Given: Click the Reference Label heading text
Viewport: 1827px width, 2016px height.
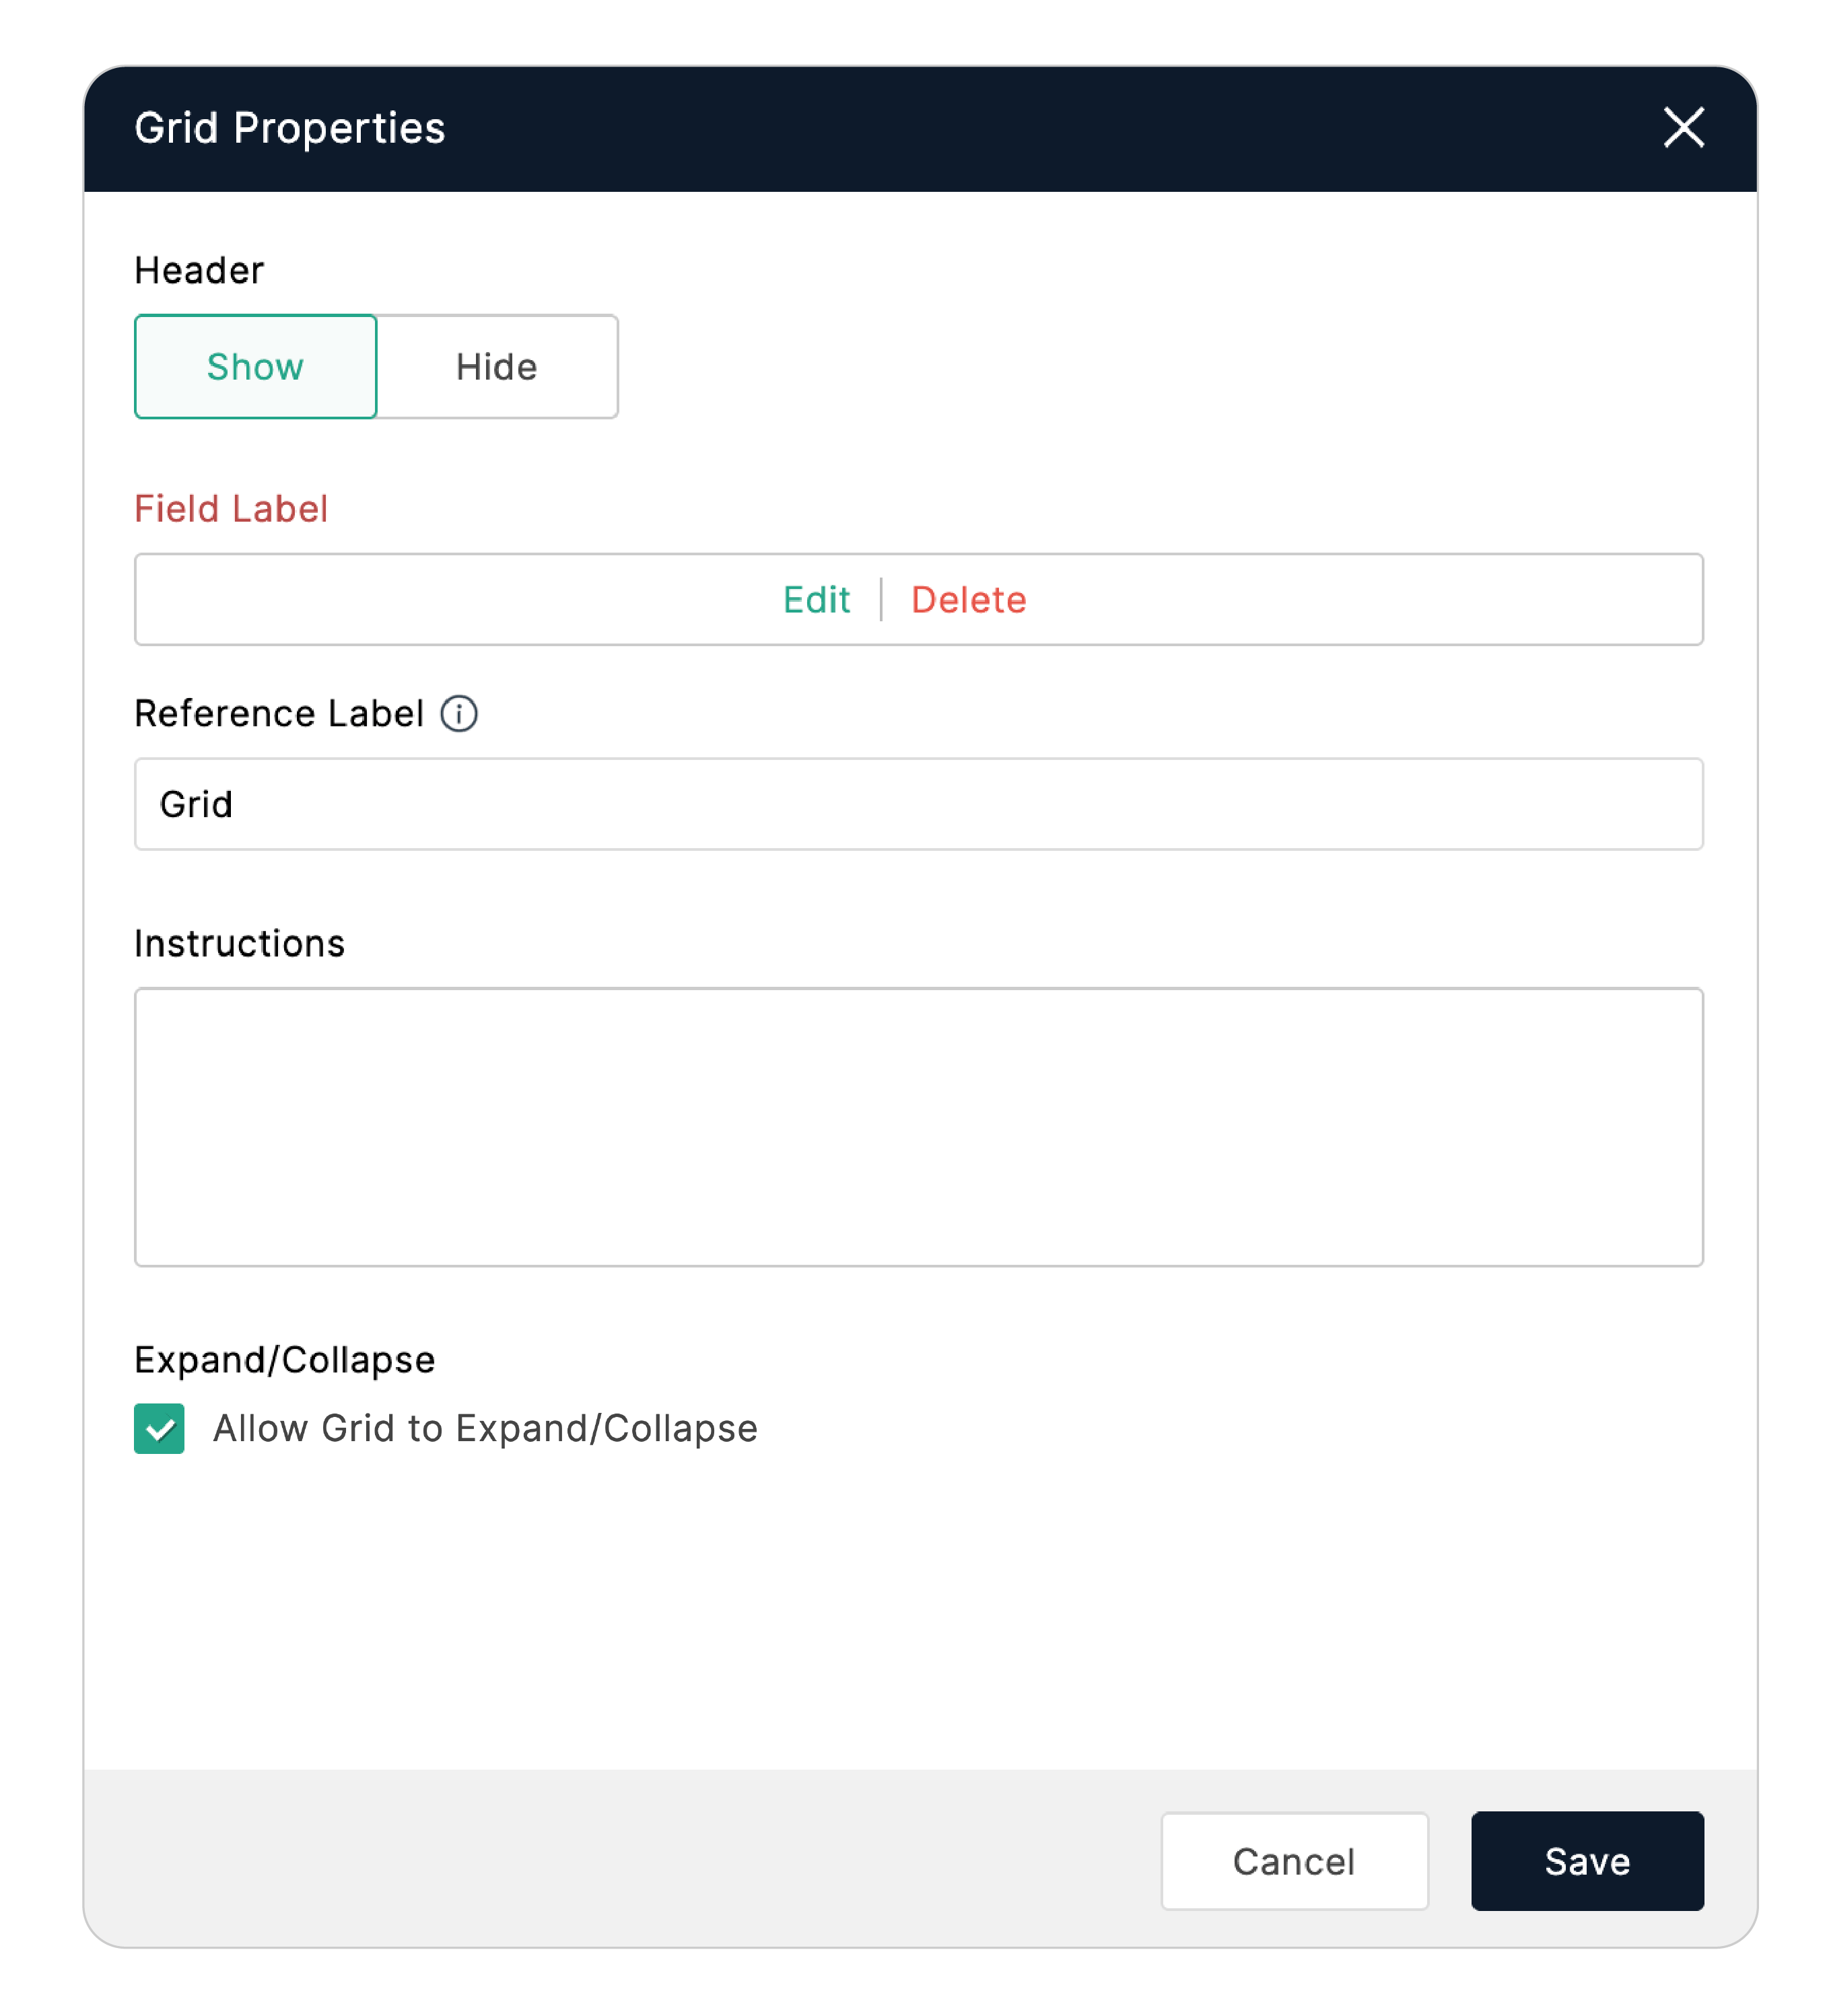Looking at the screenshot, I should [x=279, y=714].
